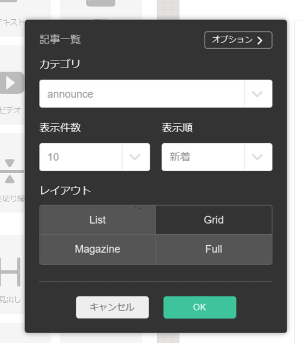
Task: Select the Full layout option
Action: click(214, 249)
